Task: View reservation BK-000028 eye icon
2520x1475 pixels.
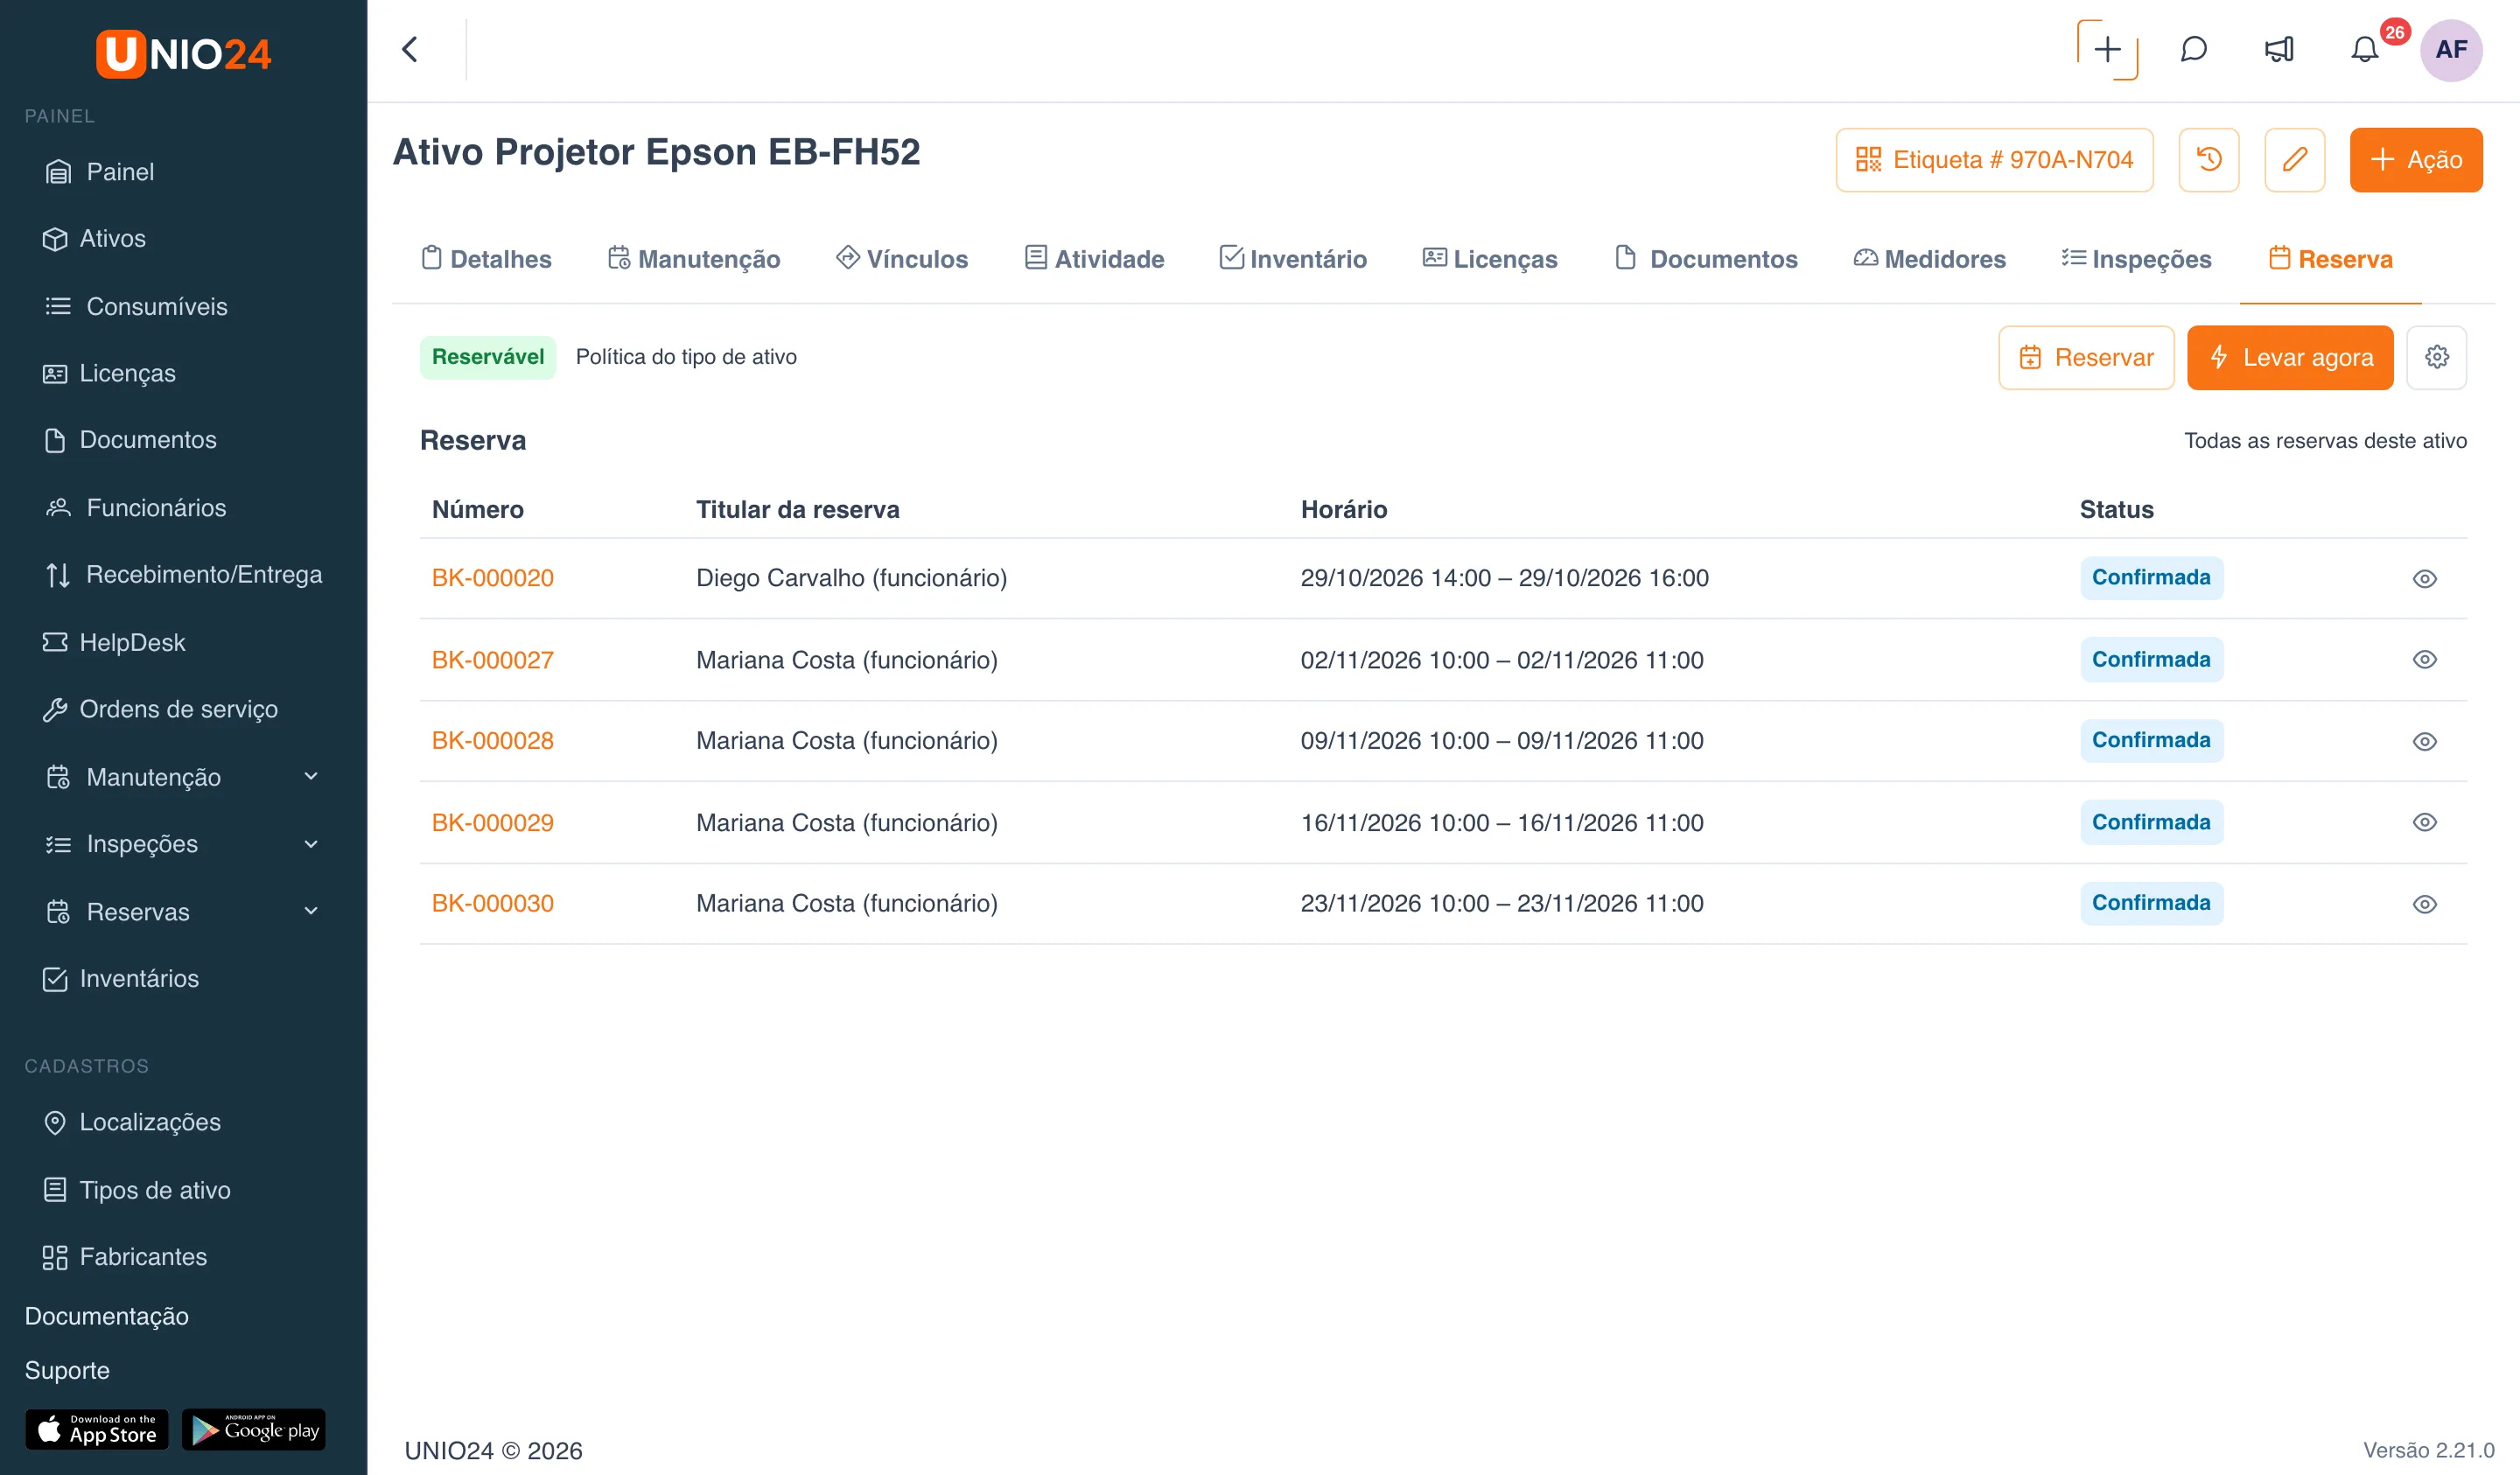Action: [2424, 741]
